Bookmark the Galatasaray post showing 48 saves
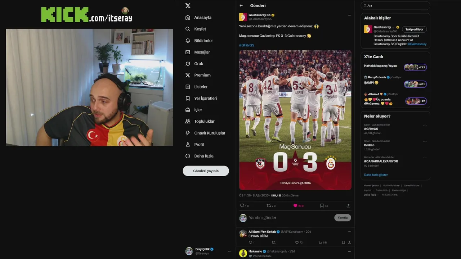The height and width of the screenshot is (259, 461). (x=322, y=206)
